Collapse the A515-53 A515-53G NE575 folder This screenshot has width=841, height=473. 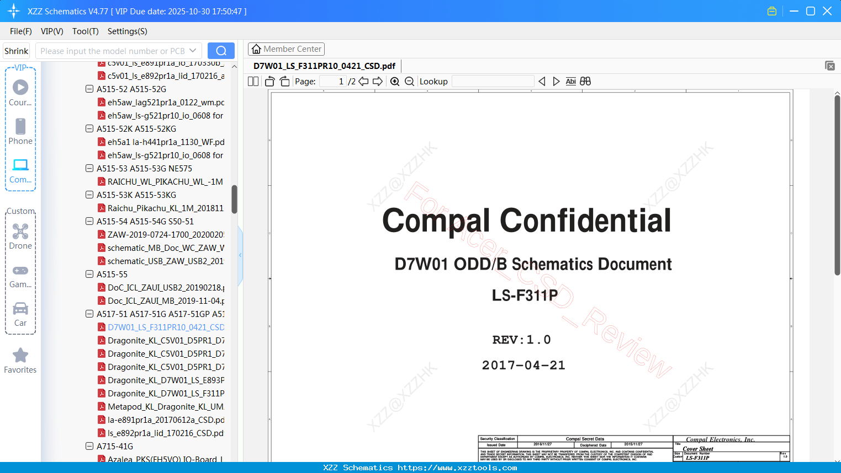tap(89, 168)
